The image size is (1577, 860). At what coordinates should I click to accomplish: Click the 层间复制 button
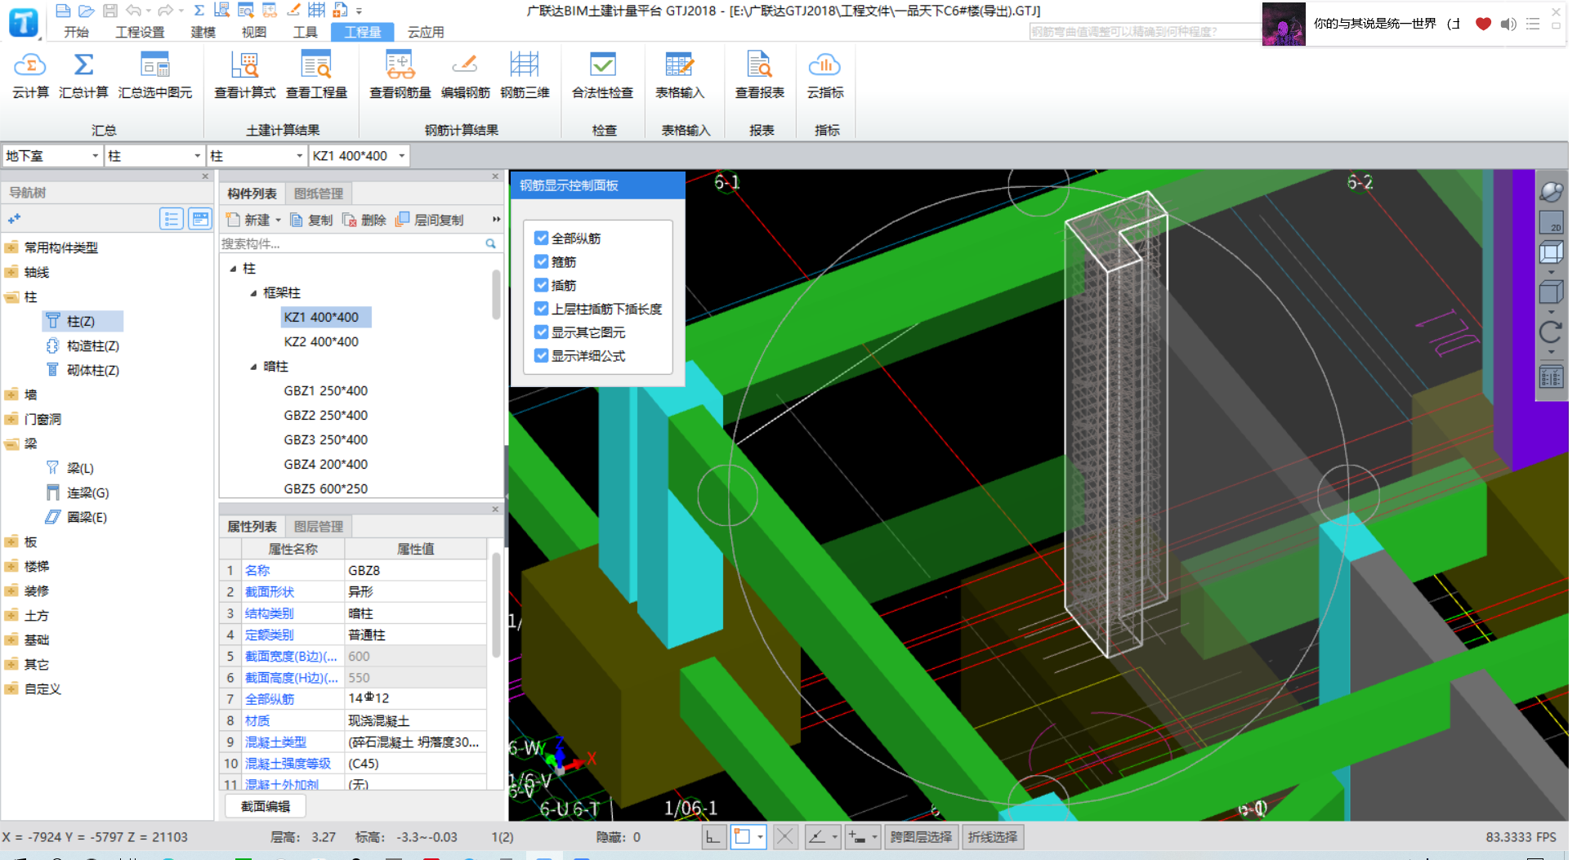coord(430,221)
